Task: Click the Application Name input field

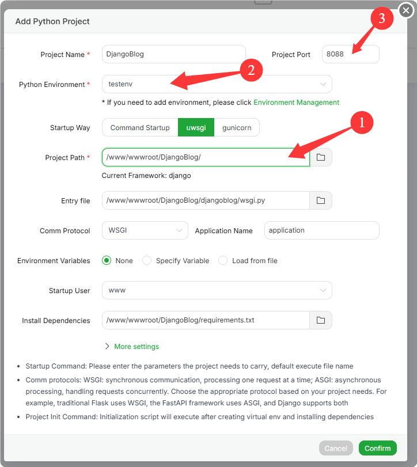Action: pos(321,230)
